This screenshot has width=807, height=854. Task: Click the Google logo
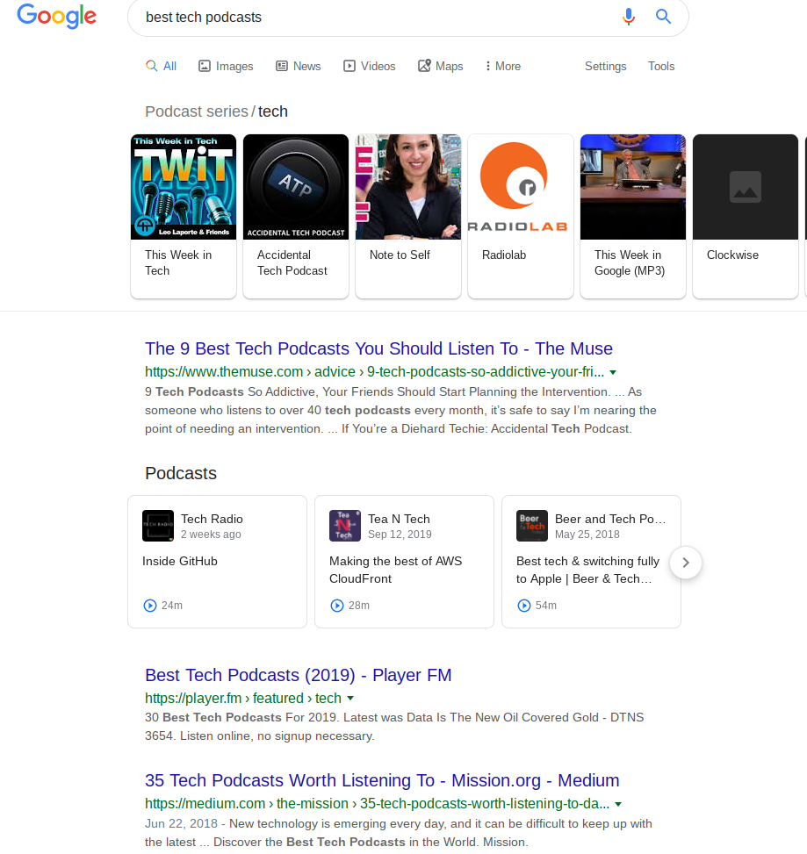point(57,17)
